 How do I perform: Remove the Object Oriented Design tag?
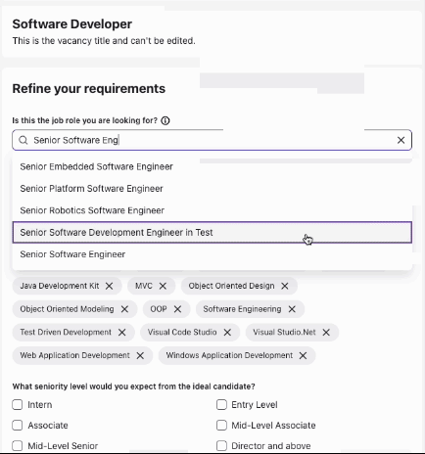point(285,286)
